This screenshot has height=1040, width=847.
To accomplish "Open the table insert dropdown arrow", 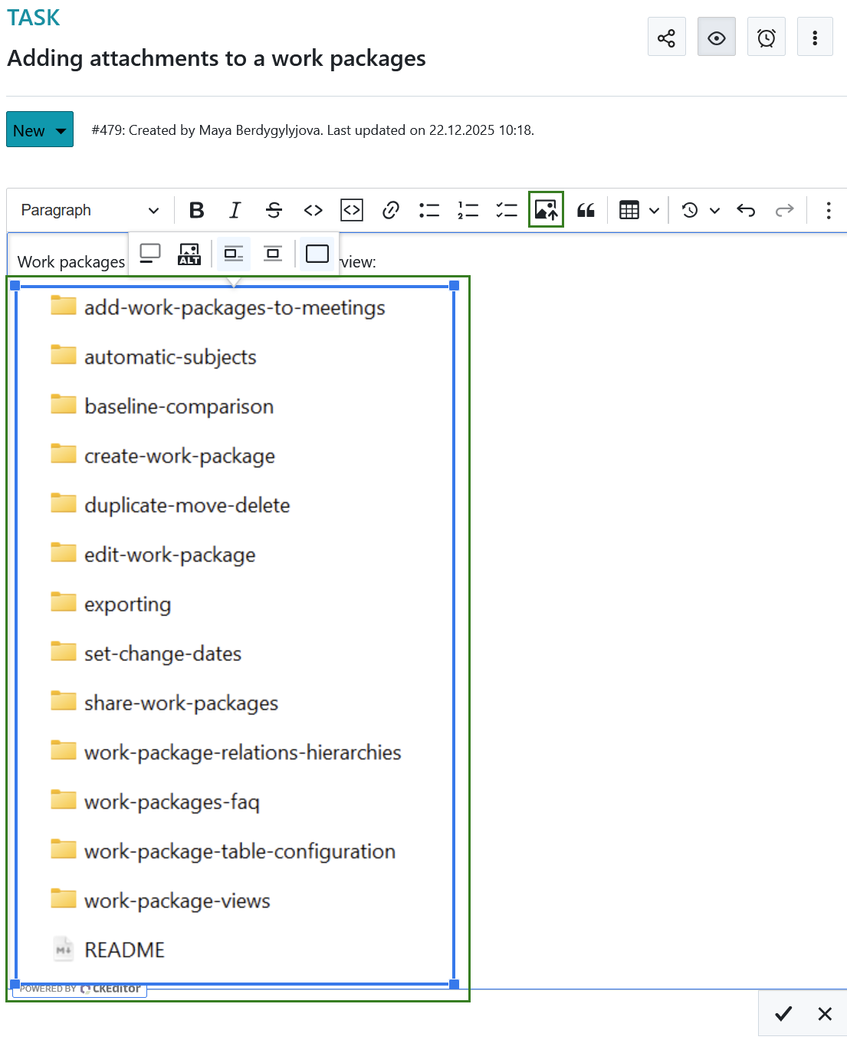I will (654, 209).
